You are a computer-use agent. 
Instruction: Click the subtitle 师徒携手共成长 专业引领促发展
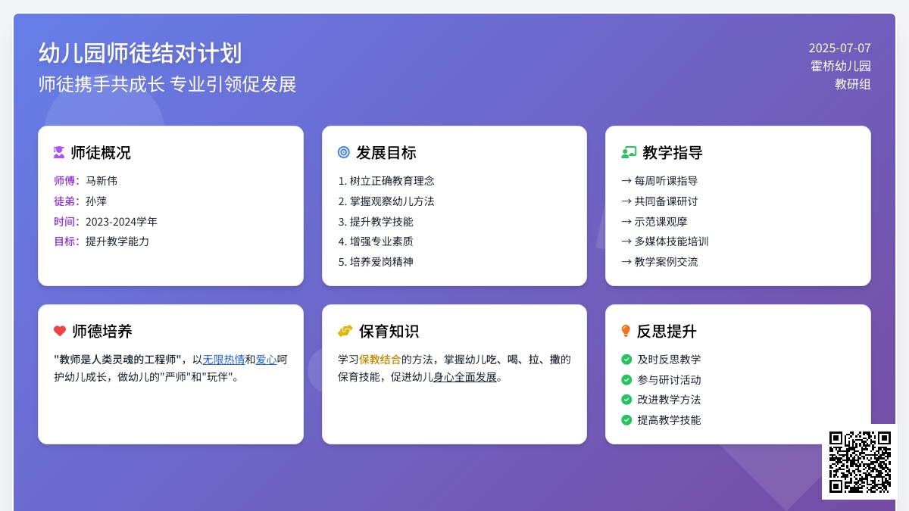(x=167, y=84)
